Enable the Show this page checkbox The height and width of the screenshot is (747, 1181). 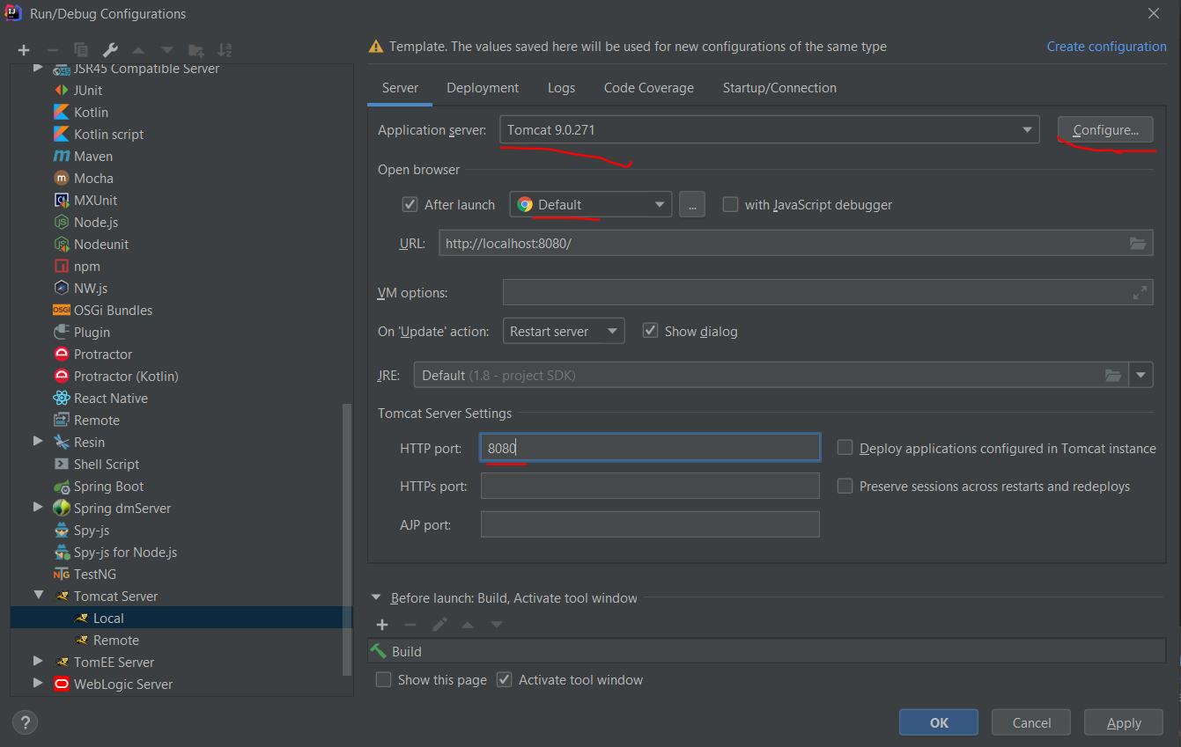[x=383, y=679]
